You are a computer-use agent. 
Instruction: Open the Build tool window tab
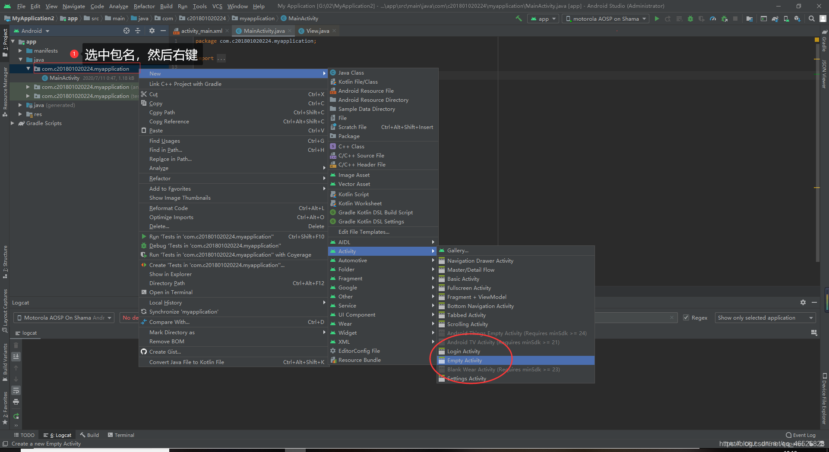click(89, 435)
